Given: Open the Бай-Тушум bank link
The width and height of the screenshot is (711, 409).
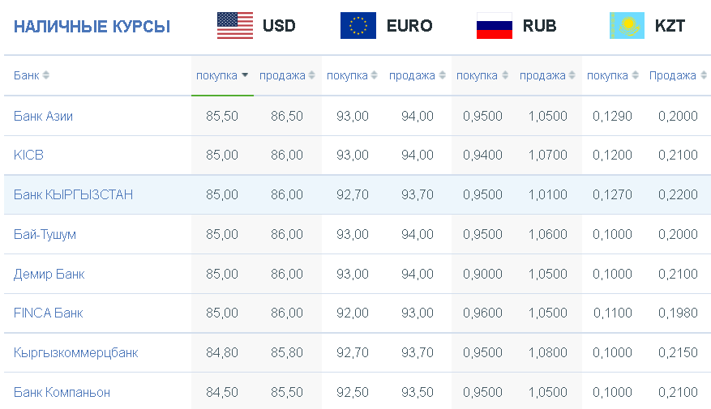Looking at the screenshot, I should tap(45, 235).
